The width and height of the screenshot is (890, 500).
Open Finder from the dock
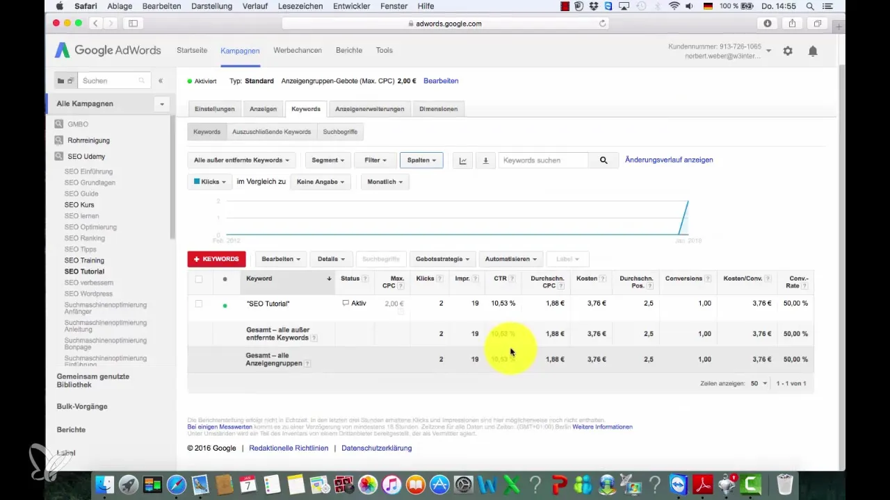pyautogui.click(x=104, y=484)
